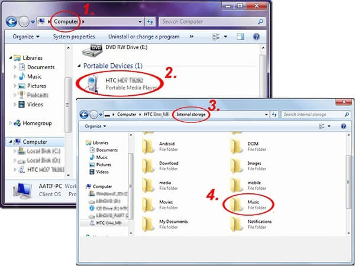
Task: Click System properties in the toolbar
Action: (x=75, y=37)
